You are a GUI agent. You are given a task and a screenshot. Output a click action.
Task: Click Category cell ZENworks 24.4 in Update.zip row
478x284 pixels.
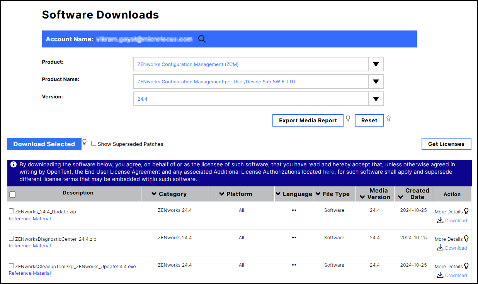(175, 210)
